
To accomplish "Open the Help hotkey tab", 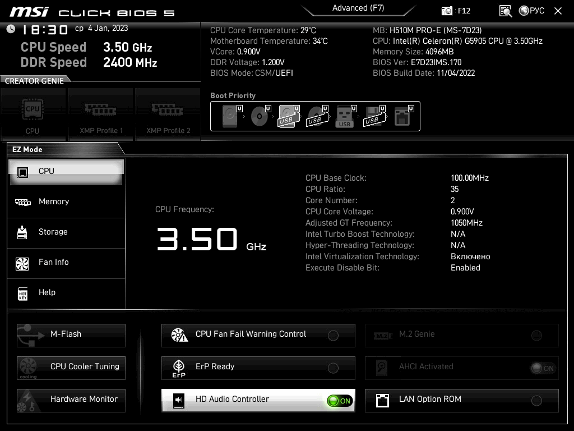I will pos(66,293).
